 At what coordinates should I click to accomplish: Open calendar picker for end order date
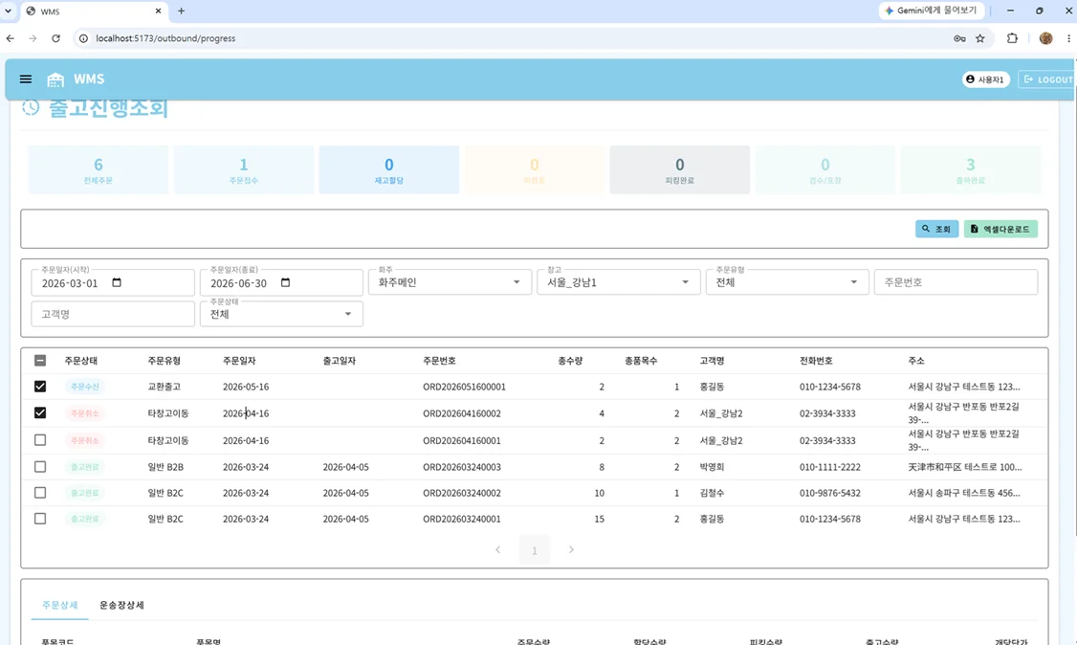point(286,282)
